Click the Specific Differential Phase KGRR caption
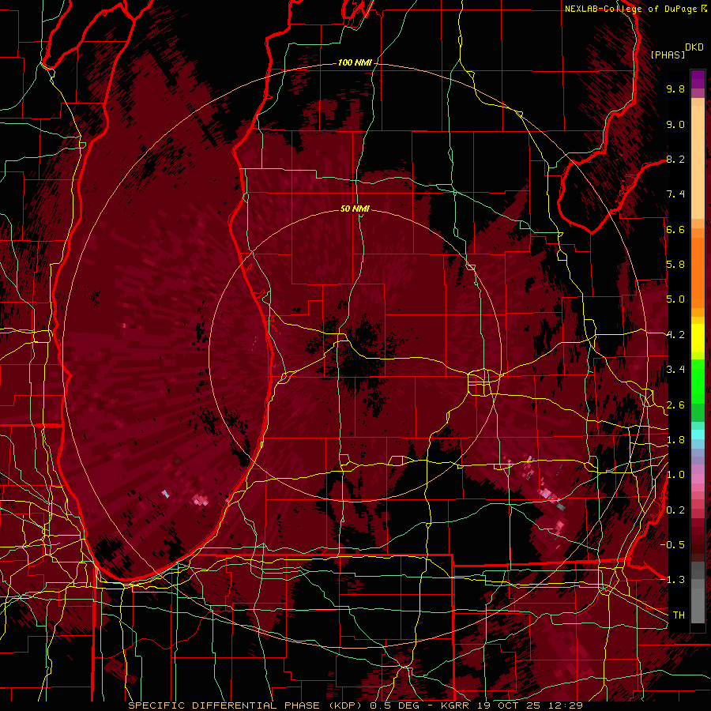 click(355, 705)
